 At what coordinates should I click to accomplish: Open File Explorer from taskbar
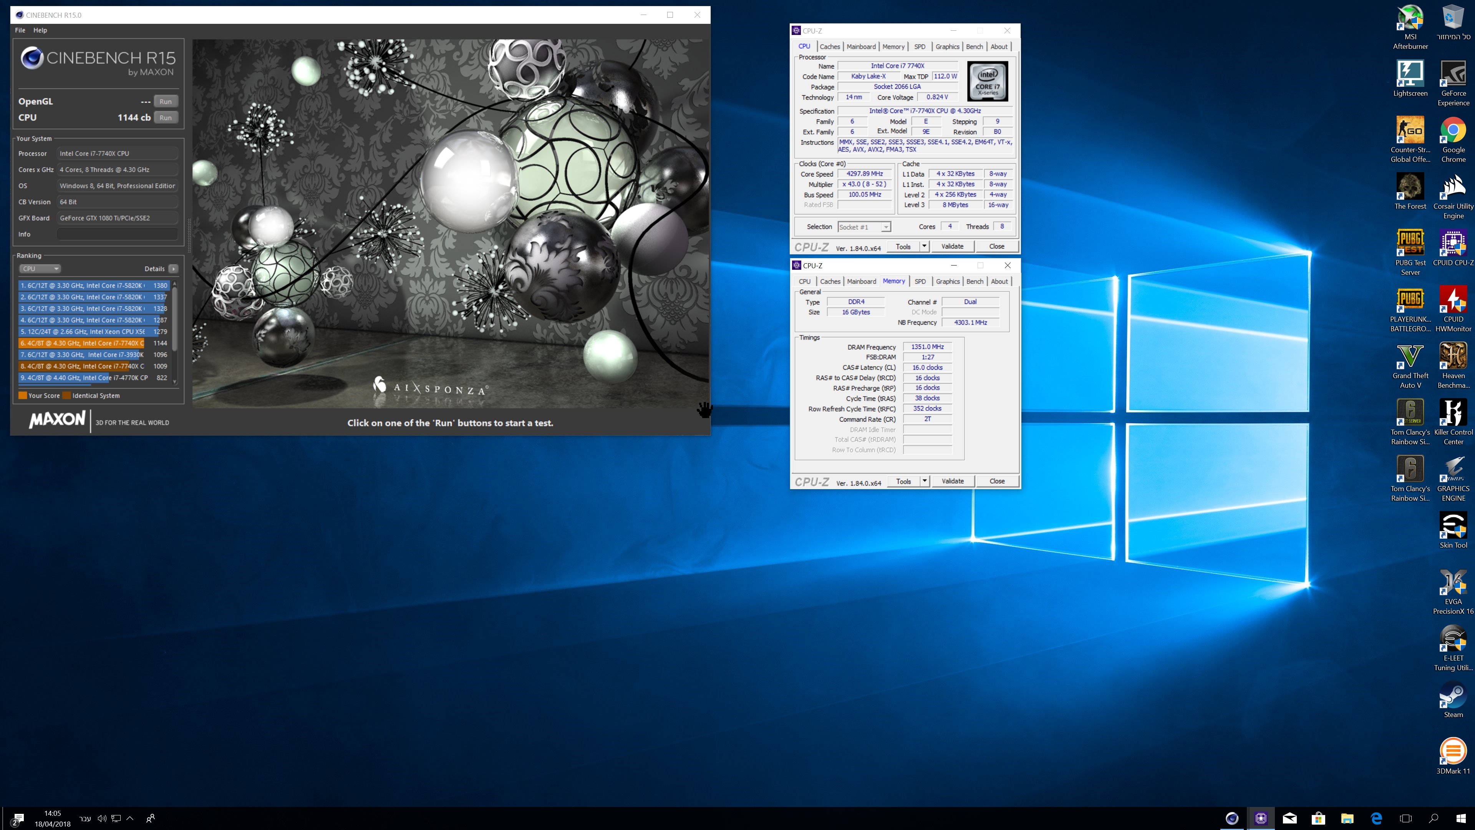(x=1347, y=818)
